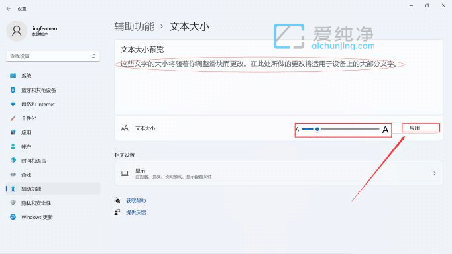Go back via 辅助功能 breadcrumb
This screenshot has height=254, width=452.
pos(135,26)
